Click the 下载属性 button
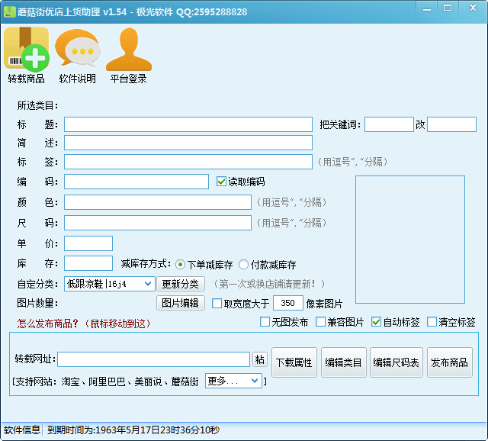 click(x=294, y=362)
